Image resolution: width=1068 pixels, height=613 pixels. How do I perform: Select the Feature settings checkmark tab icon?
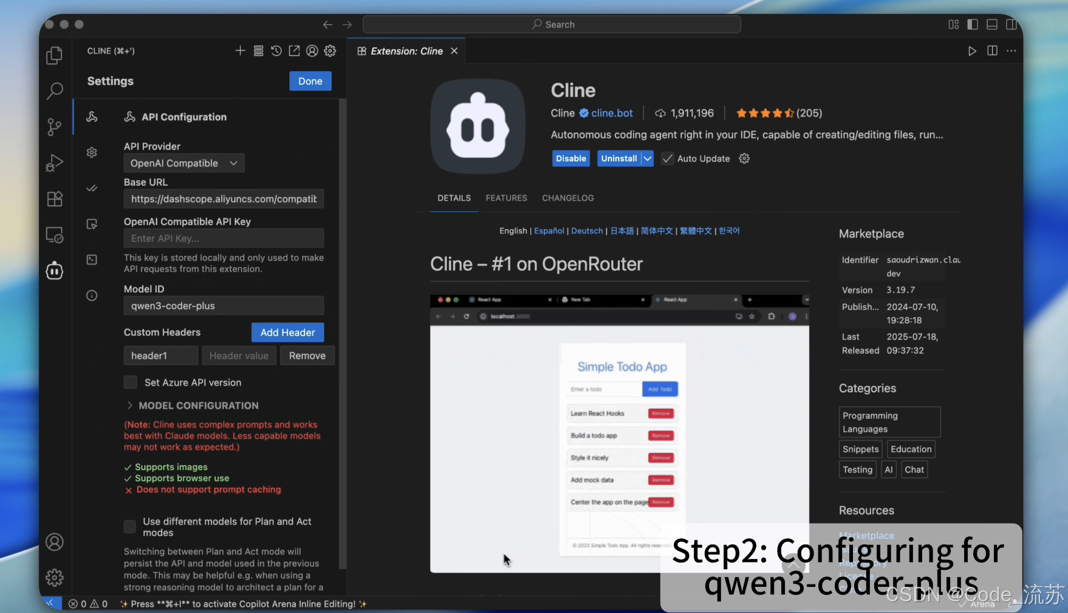tap(92, 188)
